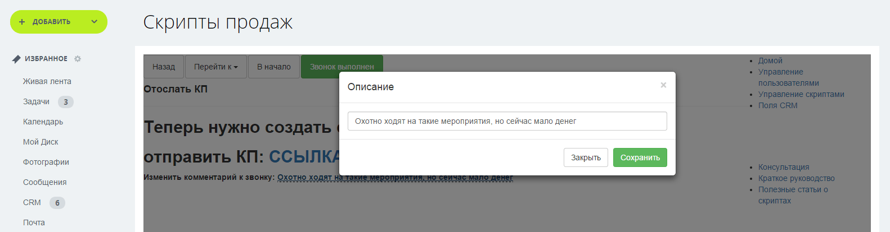
Task: Open Задачи in the sidebar
Action: [x=36, y=101]
